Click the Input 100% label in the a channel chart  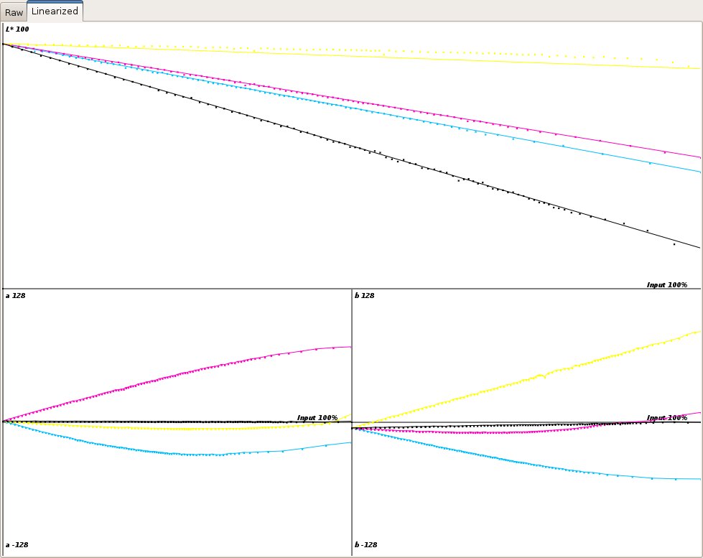click(x=316, y=416)
